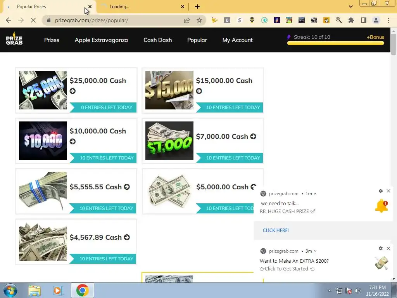Open File Explorer from the taskbar
This screenshot has width=397, height=298.
(x=35, y=291)
